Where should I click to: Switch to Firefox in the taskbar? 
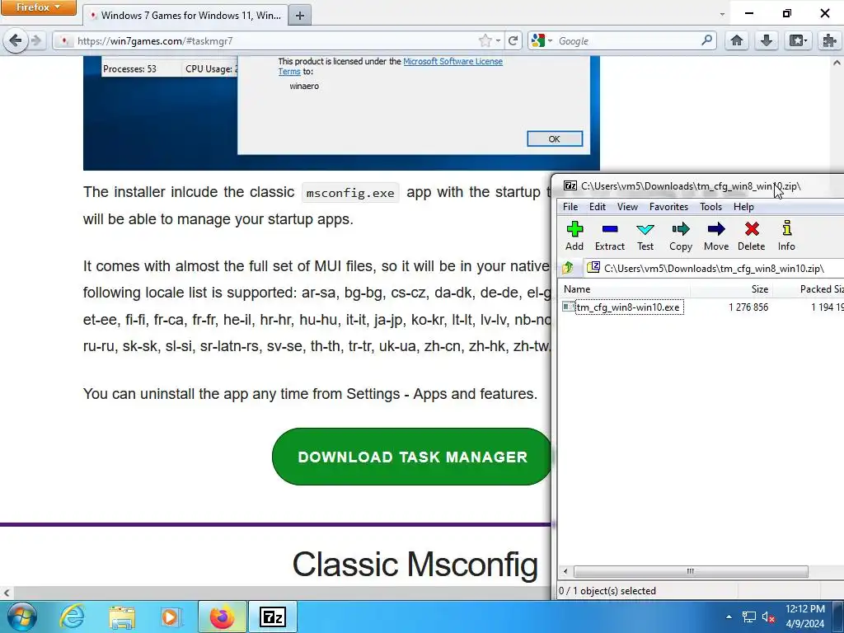pos(223,617)
